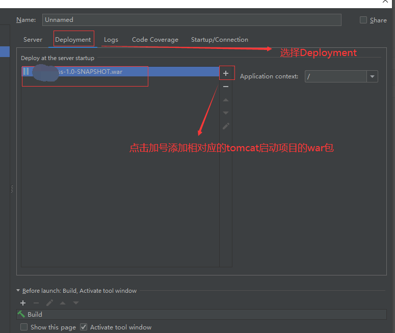Image resolution: width=395 pixels, height=333 pixels.
Task: Add a Before launch task
Action: tap(23, 303)
